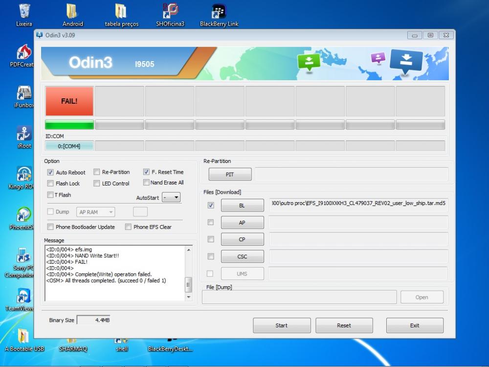Click blue download icon in Odin banner

coord(406,62)
